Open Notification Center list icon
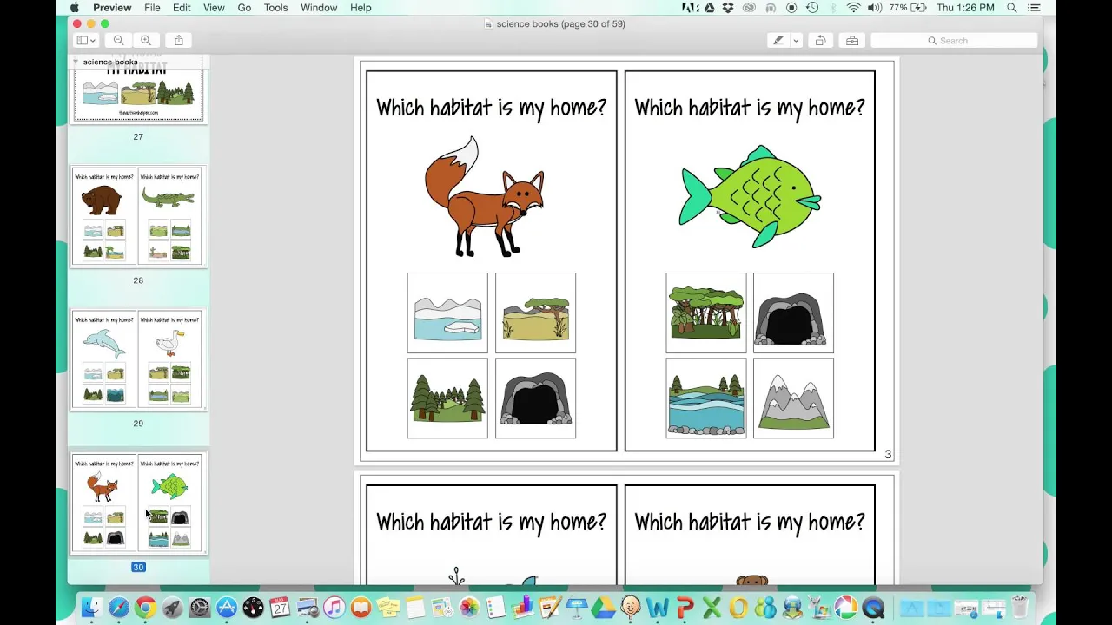Viewport: 1112px width, 625px height. [x=1033, y=7]
